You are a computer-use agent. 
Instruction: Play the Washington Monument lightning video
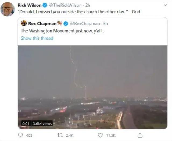(x=92, y=87)
